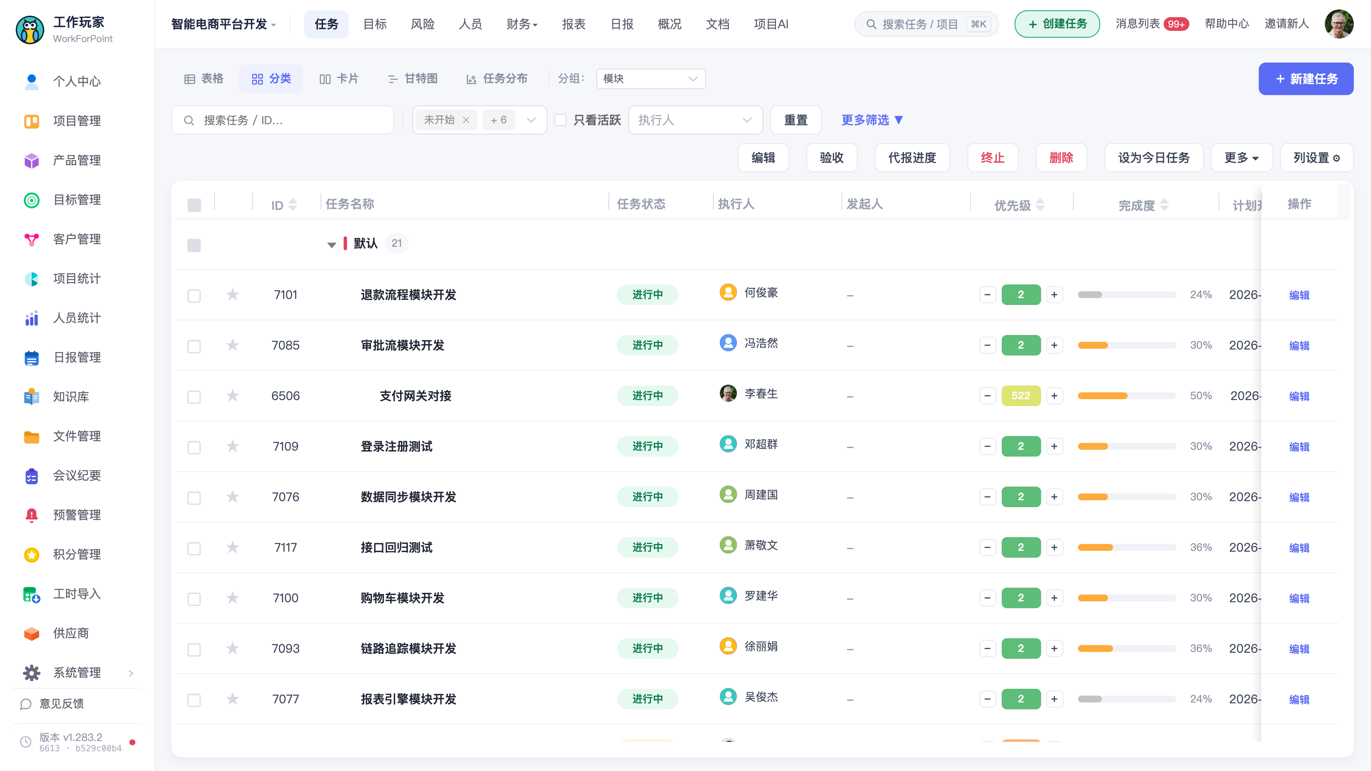The height and width of the screenshot is (771, 1371).
Task: Click the 重置 button
Action: [796, 120]
